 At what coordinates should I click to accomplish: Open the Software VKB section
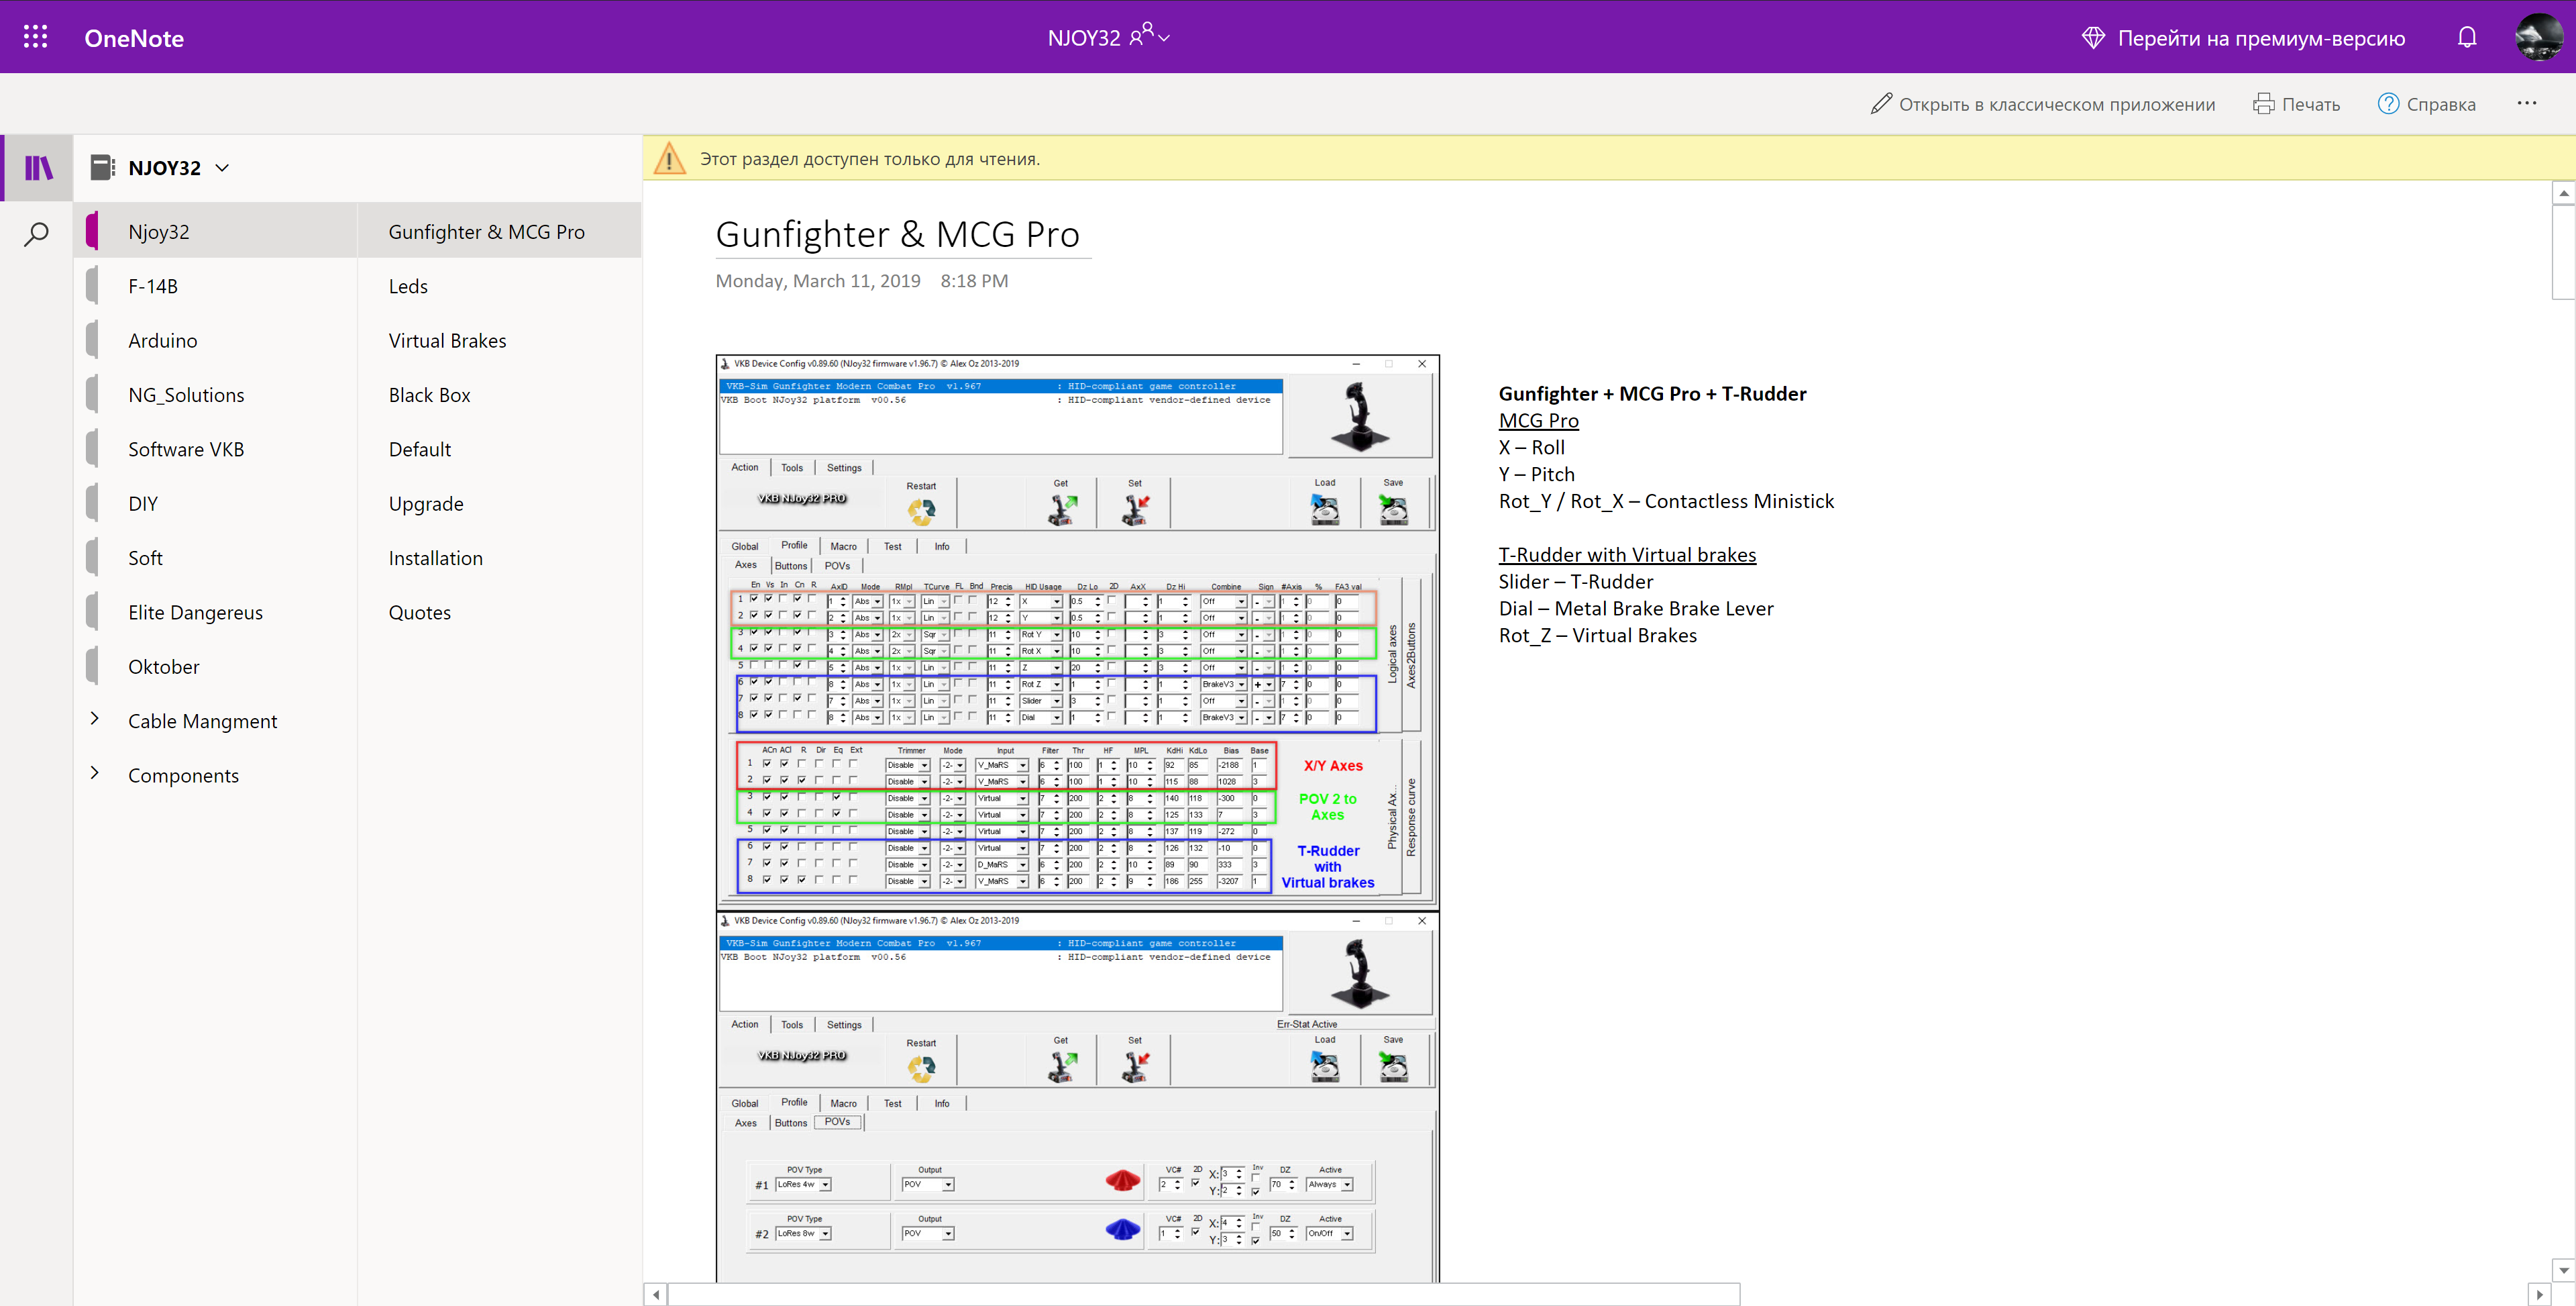(x=216, y=448)
